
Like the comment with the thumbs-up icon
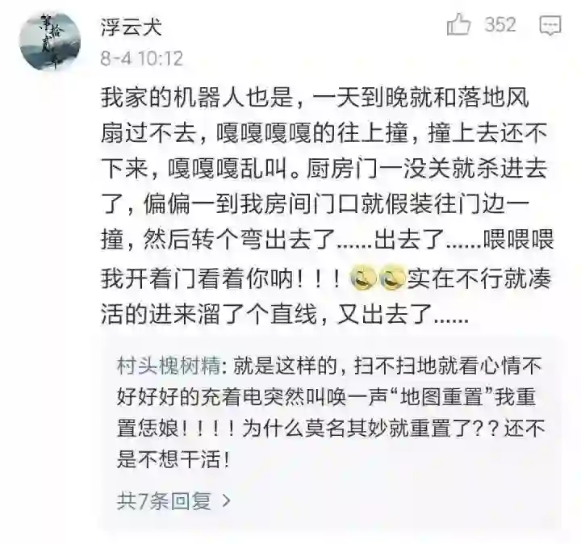tap(458, 24)
